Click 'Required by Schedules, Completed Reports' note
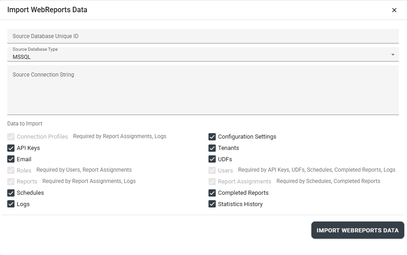407x255 pixels. click(x=328, y=181)
